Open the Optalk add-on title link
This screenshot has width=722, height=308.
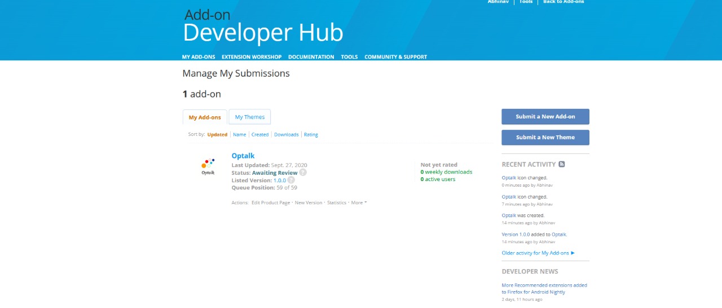tap(243, 156)
